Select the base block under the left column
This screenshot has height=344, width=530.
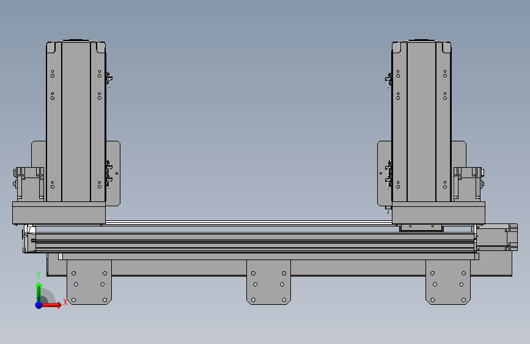pyautogui.click(x=59, y=213)
